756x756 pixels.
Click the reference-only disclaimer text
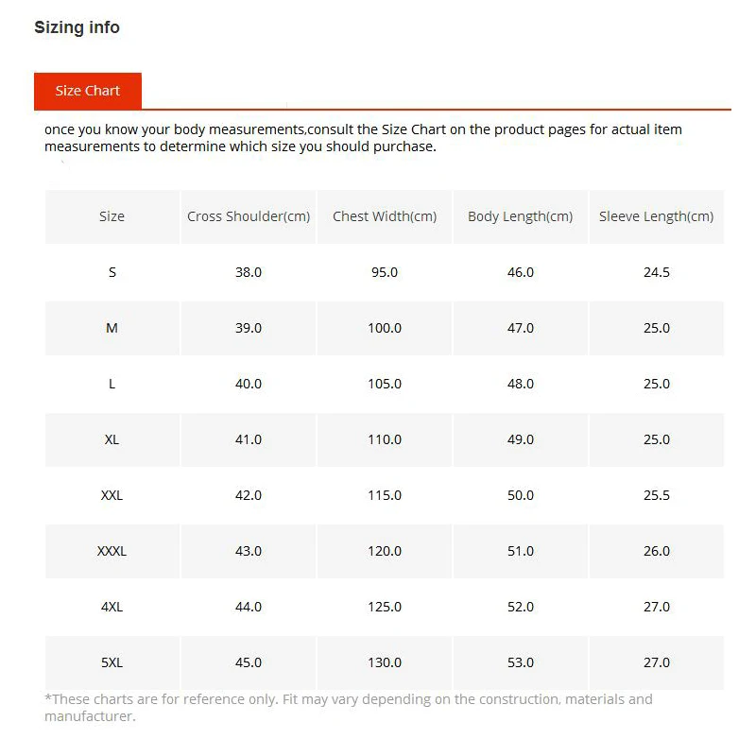pos(349,708)
